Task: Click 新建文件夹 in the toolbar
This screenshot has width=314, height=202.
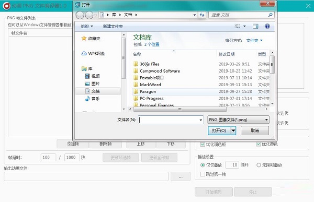Action: (113, 27)
